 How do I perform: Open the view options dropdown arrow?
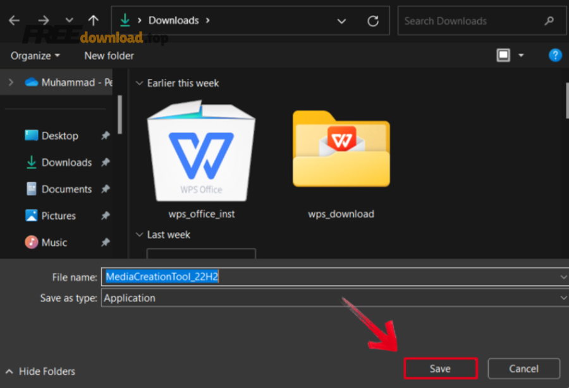coord(521,56)
